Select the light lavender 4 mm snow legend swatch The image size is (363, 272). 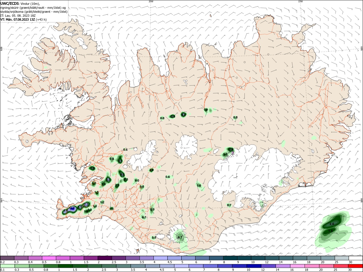point(161,258)
